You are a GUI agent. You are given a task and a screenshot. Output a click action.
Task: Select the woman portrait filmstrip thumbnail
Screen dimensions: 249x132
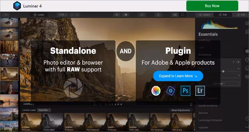point(9,87)
